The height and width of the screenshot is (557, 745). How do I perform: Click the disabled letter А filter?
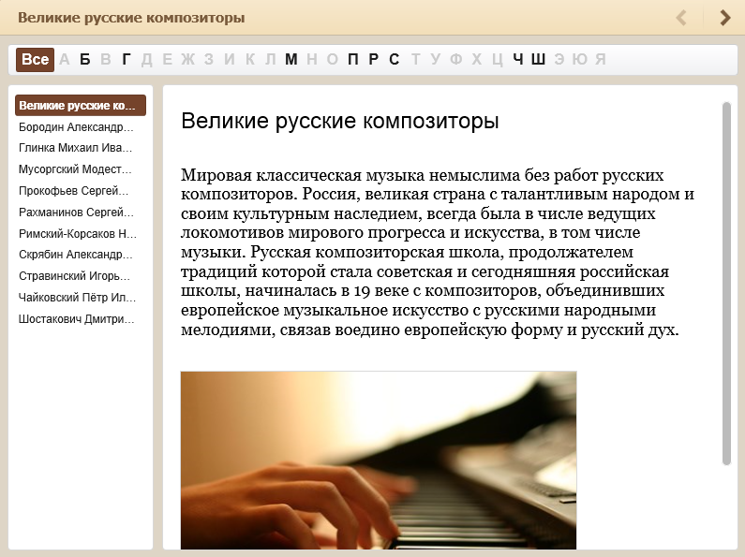[x=65, y=60]
